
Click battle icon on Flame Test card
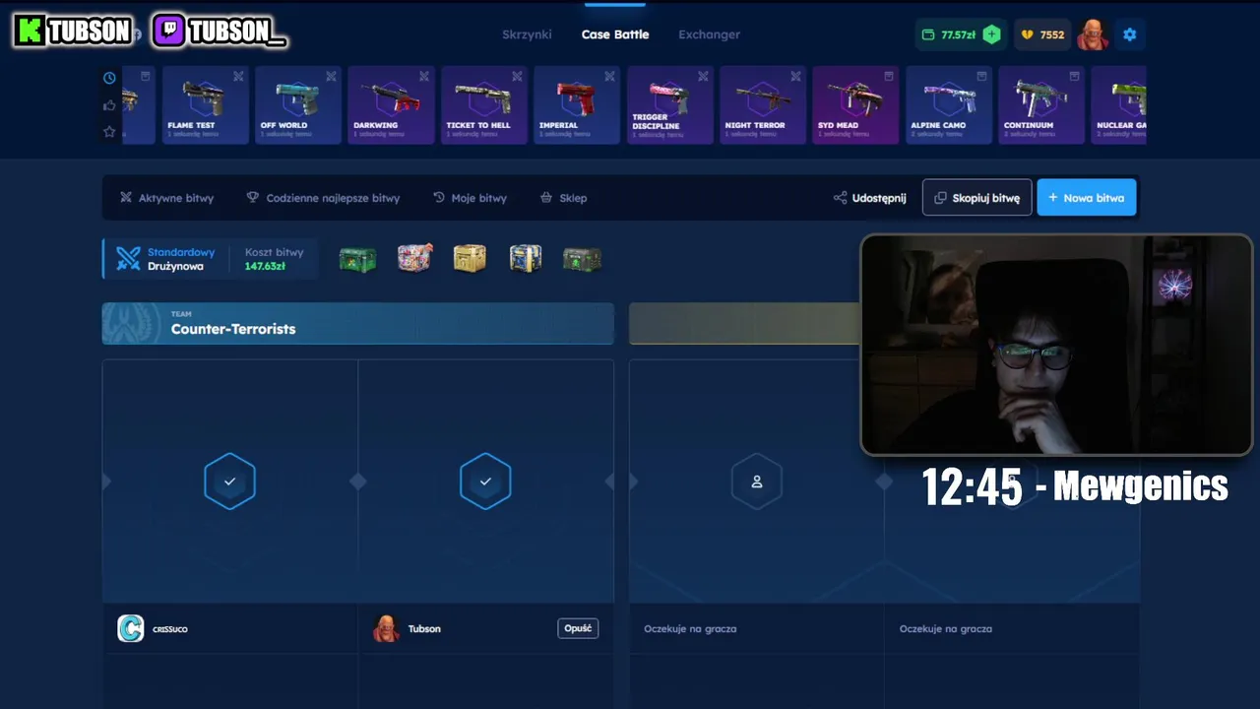coord(238,76)
